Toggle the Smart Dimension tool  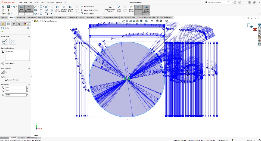(29, 9)
